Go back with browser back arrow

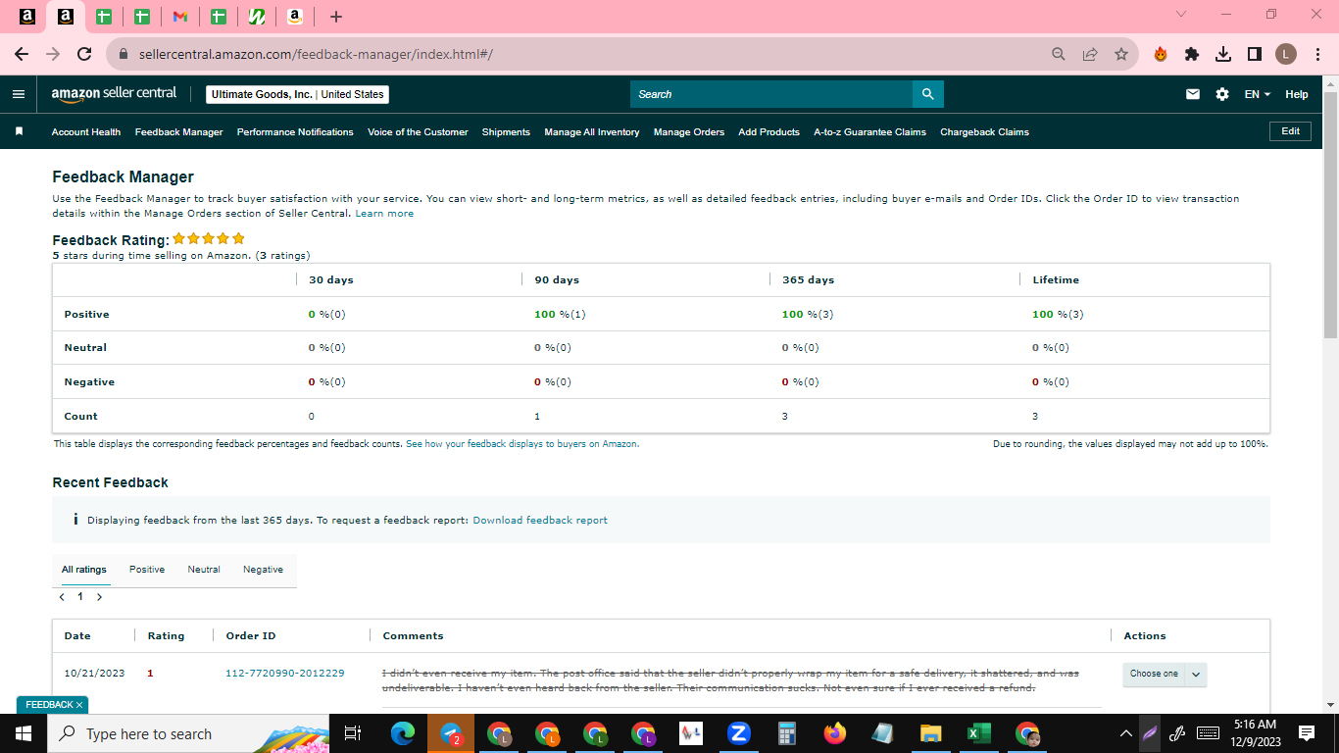pos(22,54)
